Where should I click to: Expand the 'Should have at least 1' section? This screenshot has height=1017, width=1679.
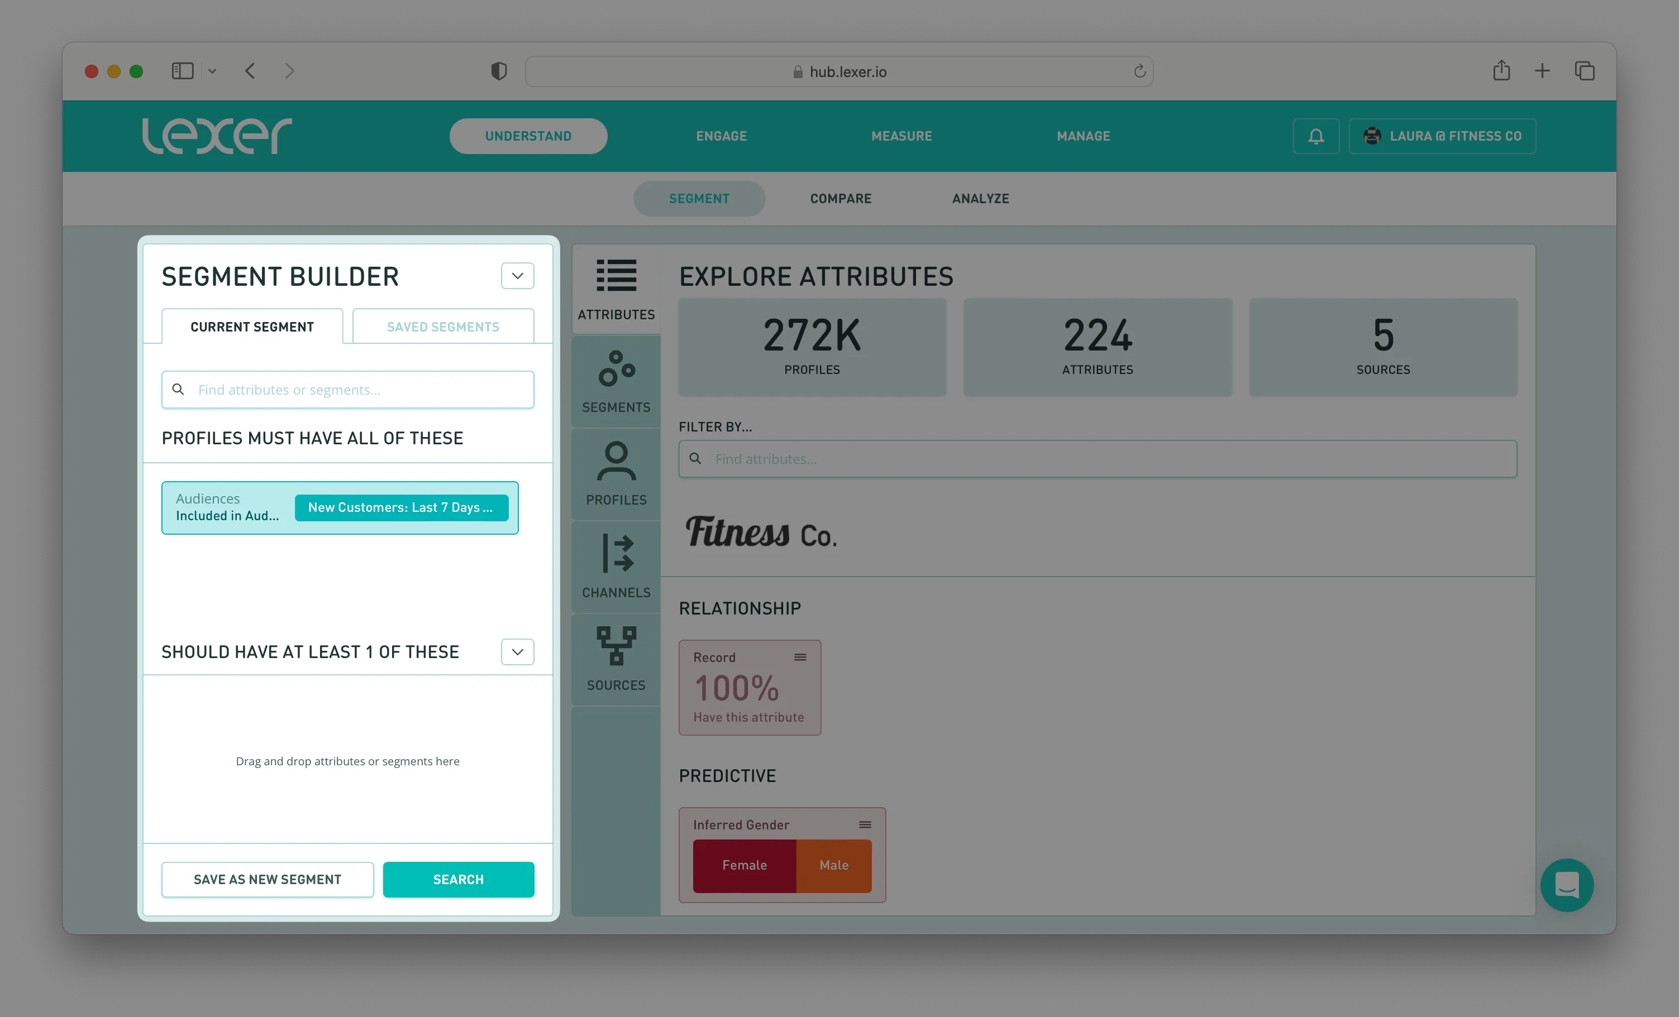pos(517,652)
